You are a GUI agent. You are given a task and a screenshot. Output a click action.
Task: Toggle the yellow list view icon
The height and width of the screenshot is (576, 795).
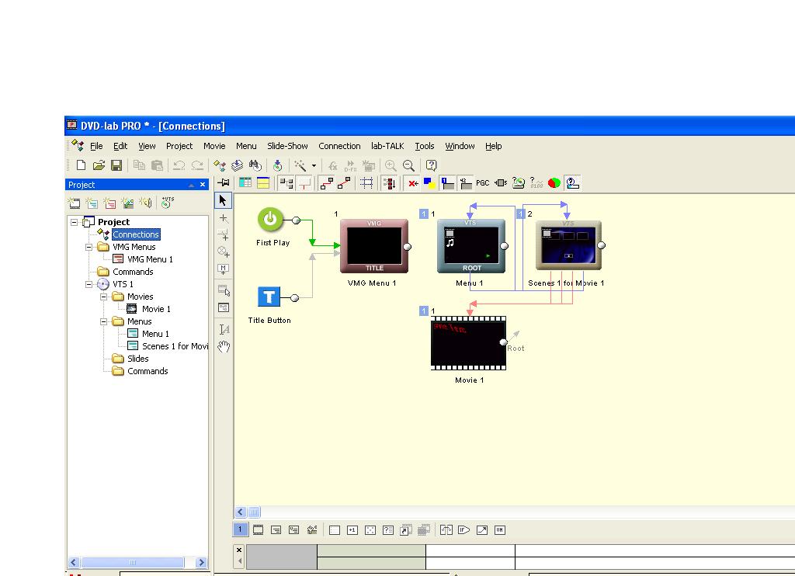pos(263,183)
